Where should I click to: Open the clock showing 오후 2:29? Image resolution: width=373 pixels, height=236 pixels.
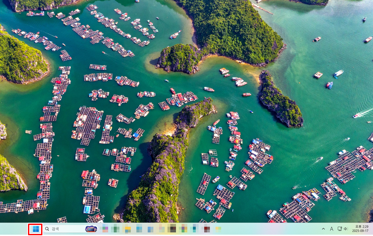tap(360, 229)
